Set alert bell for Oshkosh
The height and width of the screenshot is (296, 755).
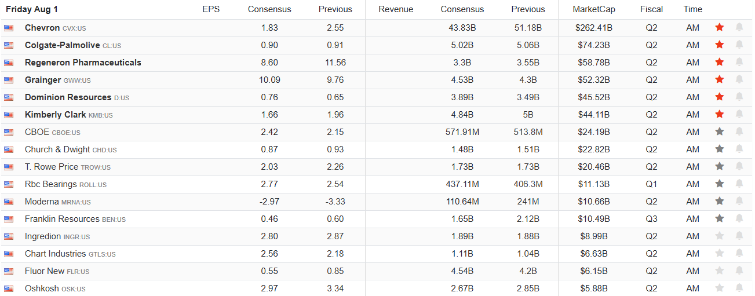739,288
